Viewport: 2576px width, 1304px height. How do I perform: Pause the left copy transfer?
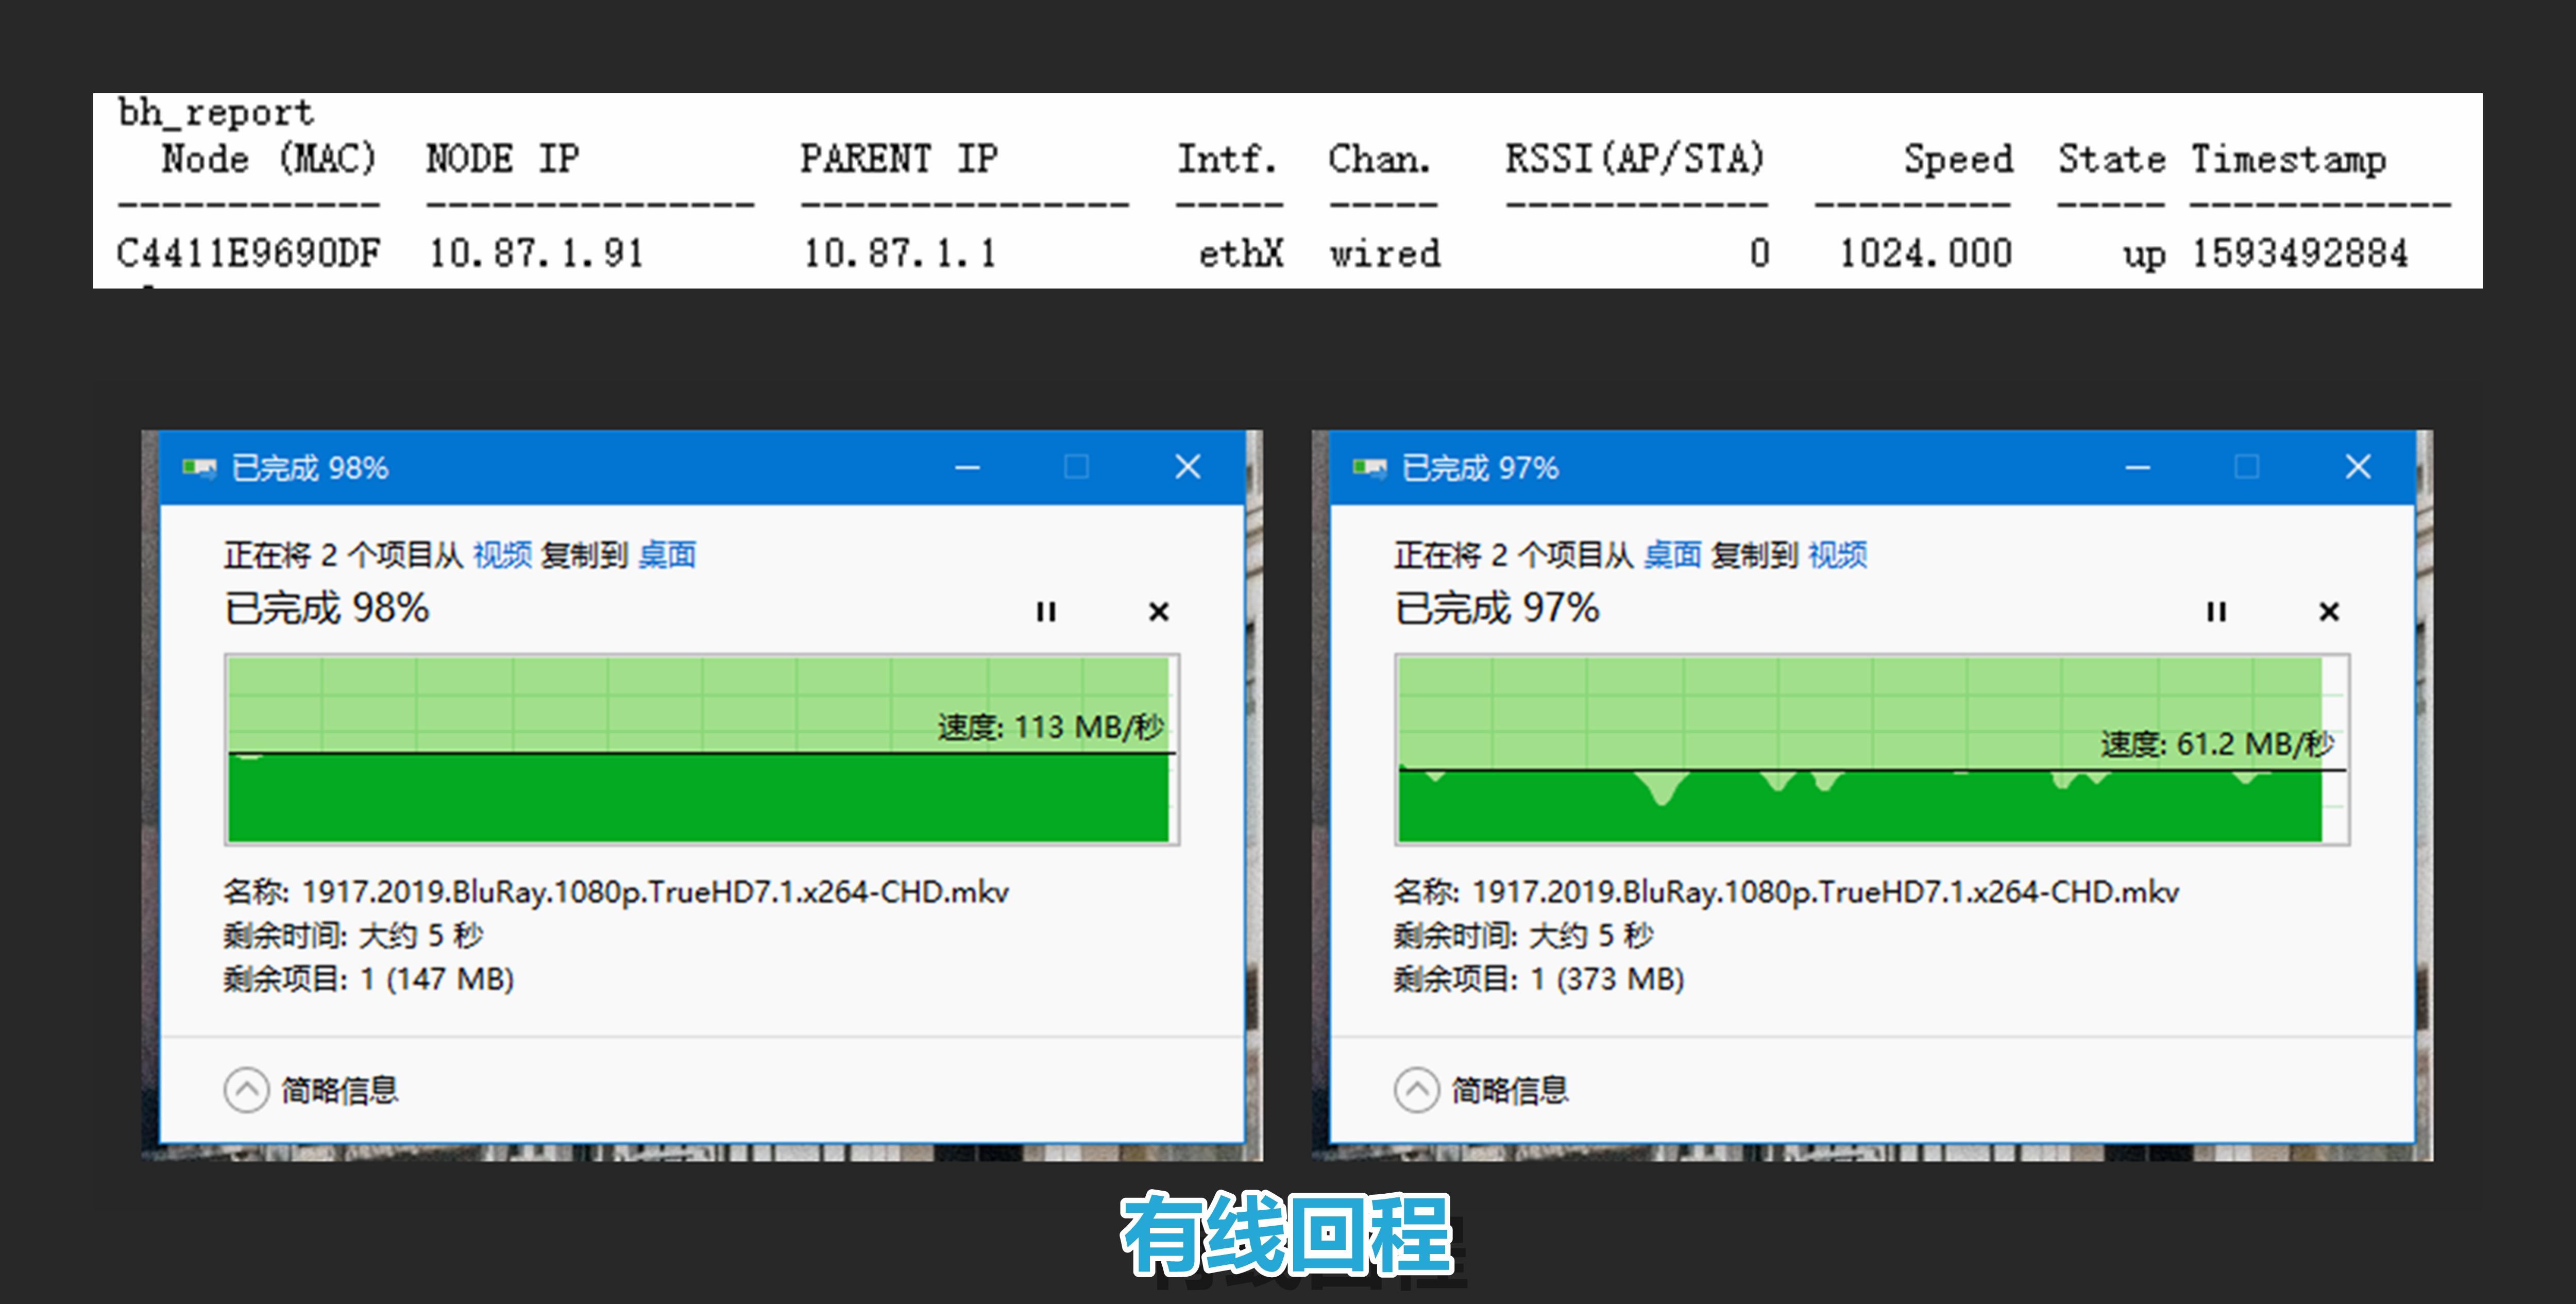coord(1046,611)
